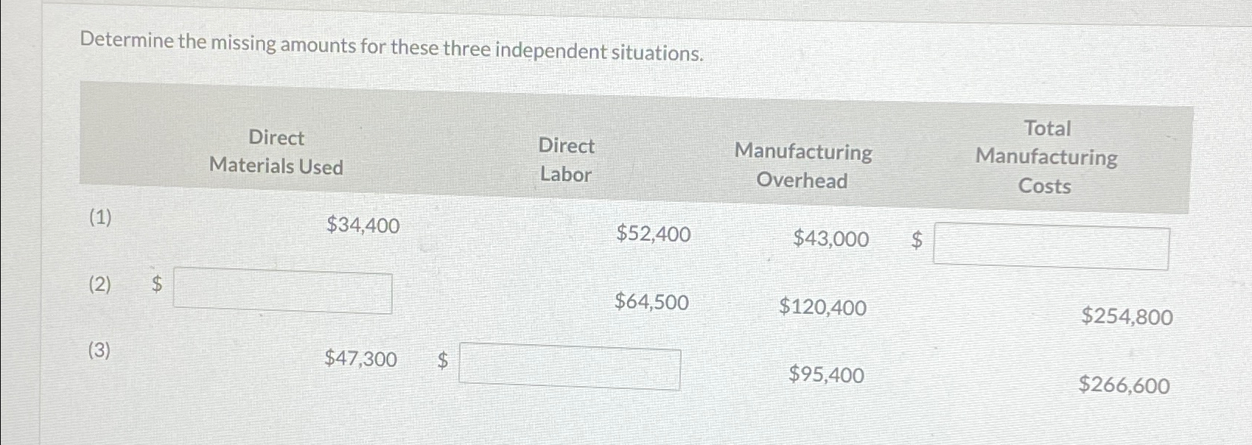Screen dimensions: 1252x445
Task: Select the $34,400 Direct Materials value
Action: (362, 226)
